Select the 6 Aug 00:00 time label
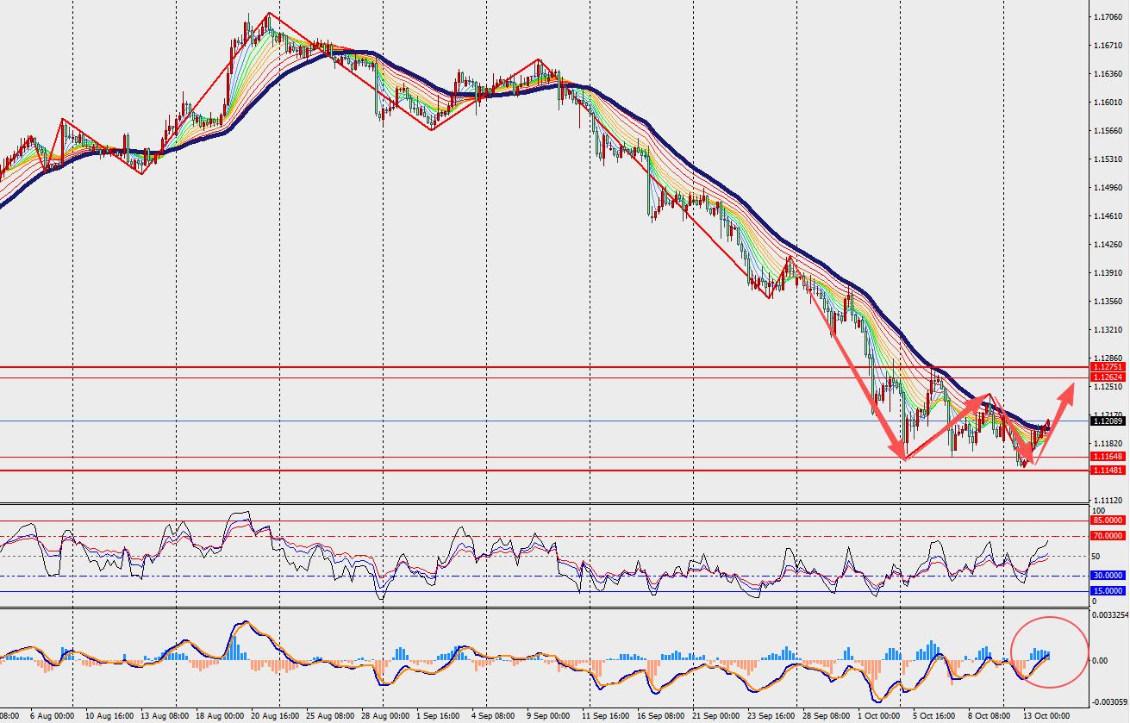The width and height of the screenshot is (1130, 723). click(x=51, y=716)
